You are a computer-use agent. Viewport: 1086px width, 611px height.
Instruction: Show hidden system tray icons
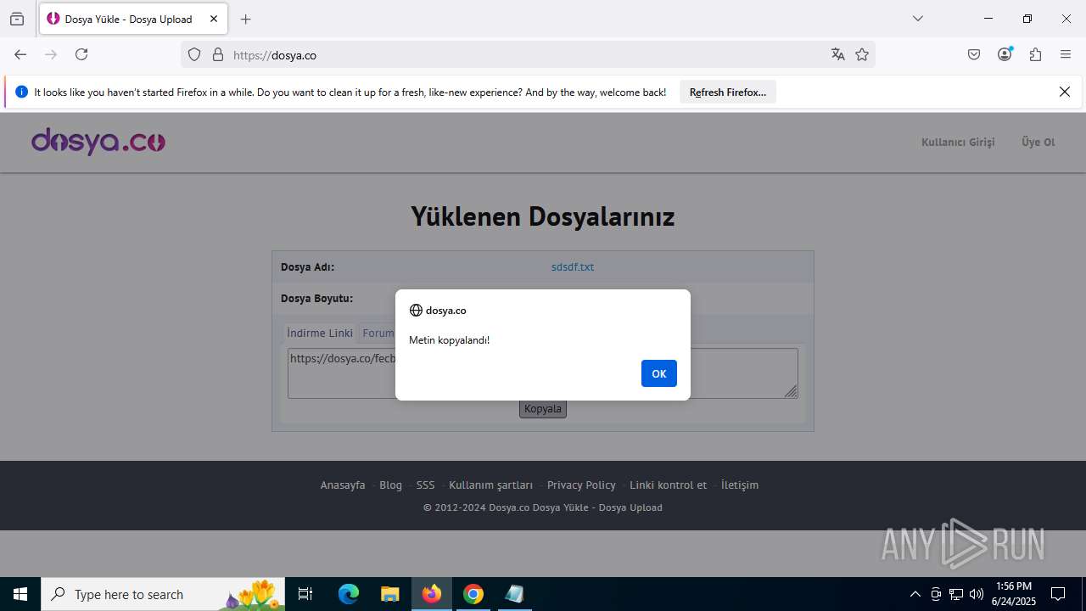tap(915, 594)
